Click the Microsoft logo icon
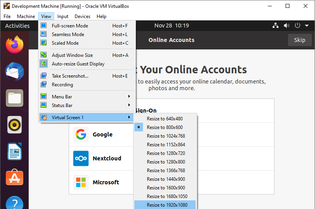 pyautogui.click(x=81, y=182)
